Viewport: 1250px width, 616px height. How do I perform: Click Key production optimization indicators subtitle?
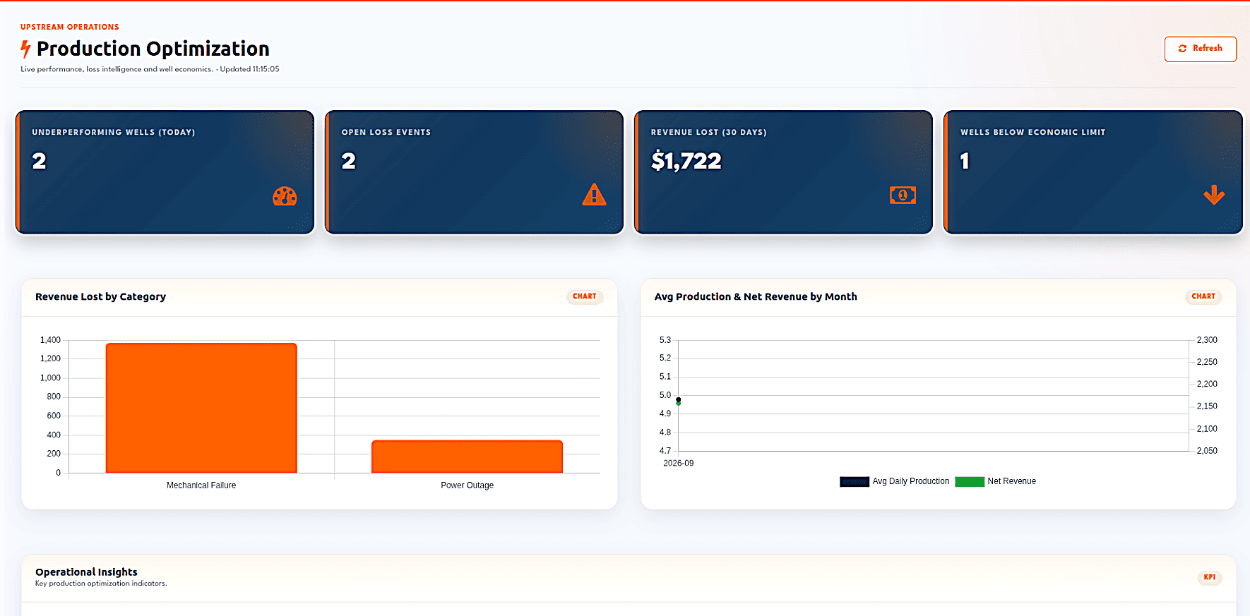[101, 584]
